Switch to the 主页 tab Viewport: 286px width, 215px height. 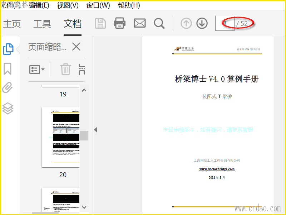tap(12, 24)
